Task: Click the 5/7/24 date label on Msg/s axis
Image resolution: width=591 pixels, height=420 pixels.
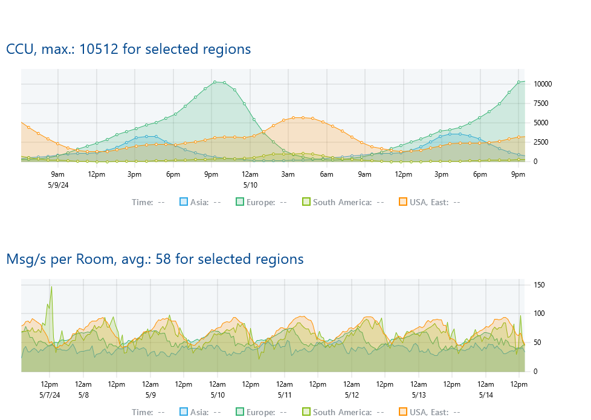Action: (x=50, y=395)
